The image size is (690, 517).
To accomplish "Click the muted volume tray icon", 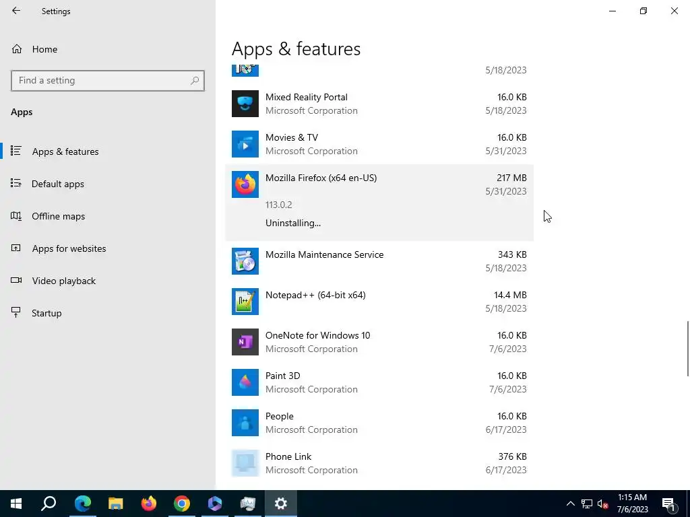I will 603,504.
